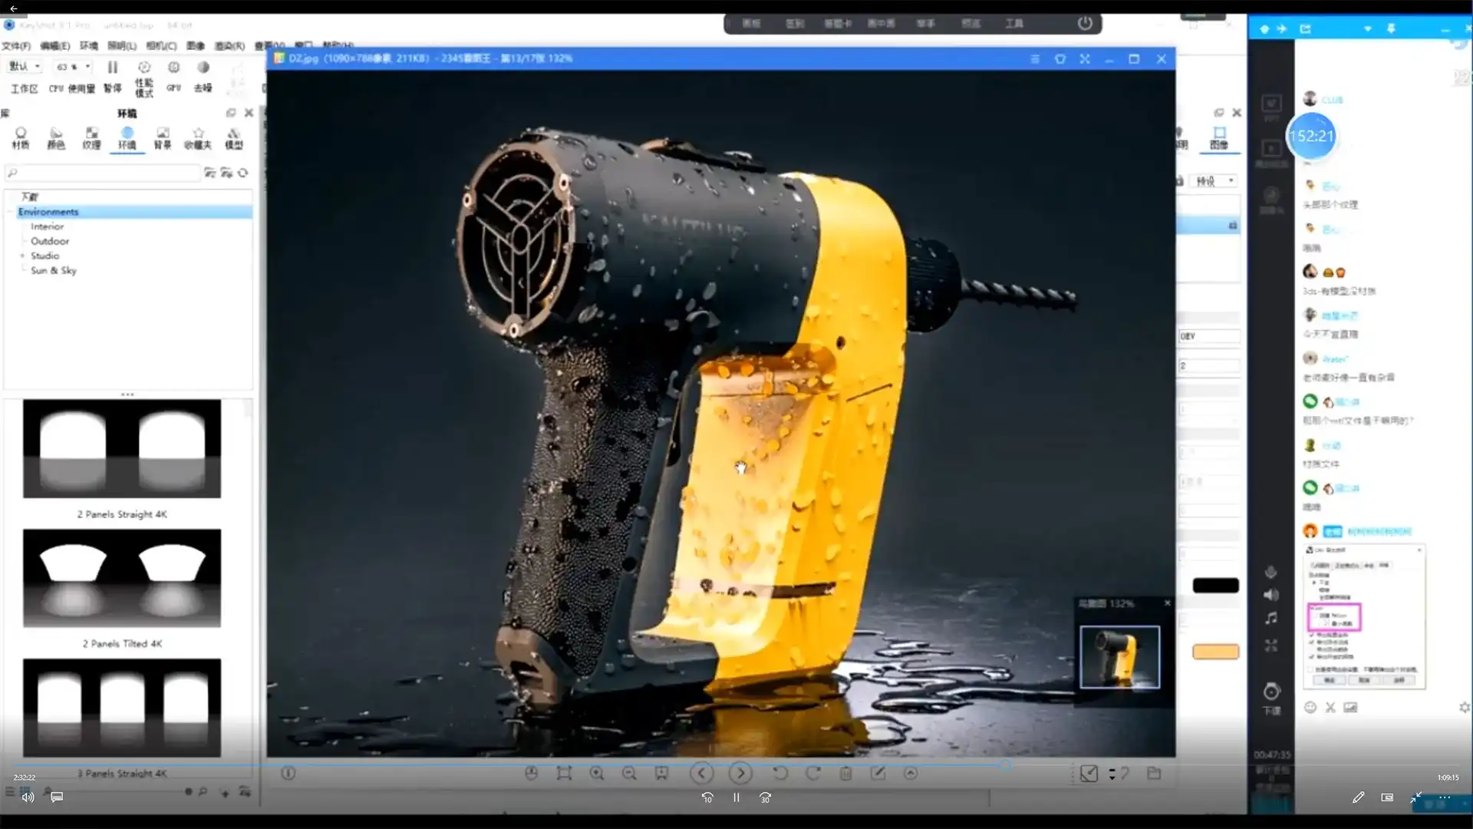Screen dimensions: 1473x829
Task: Open the 材质 materials library tab
Action: [x=21, y=138]
